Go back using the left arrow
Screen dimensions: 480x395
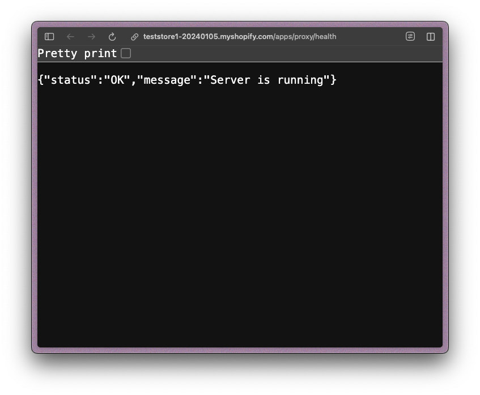(70, 37)
